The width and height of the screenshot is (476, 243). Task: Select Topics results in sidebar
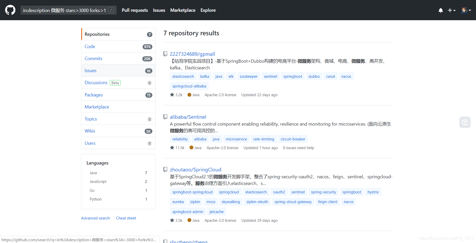pos(118,119)
